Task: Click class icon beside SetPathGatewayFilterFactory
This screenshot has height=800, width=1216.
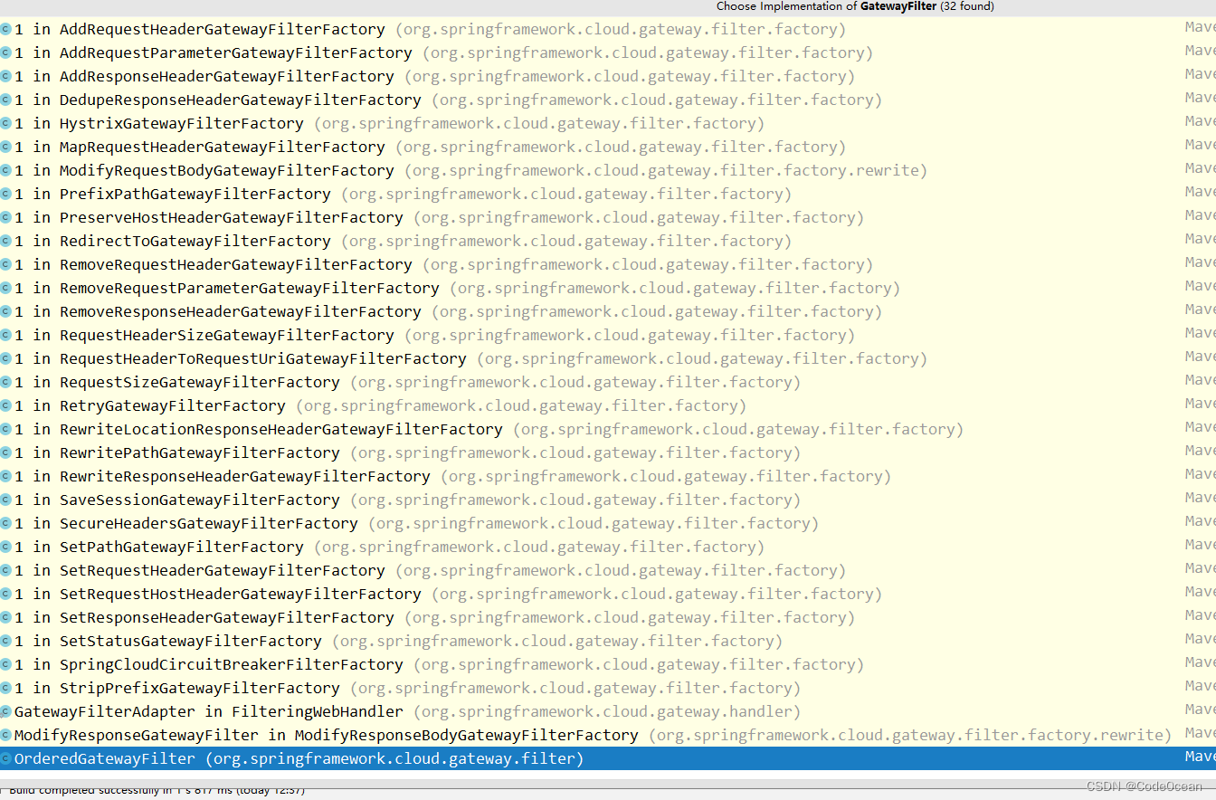Action: click(5, 547)
